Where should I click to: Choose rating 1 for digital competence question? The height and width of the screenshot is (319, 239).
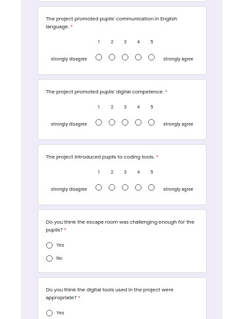(99, 122)
